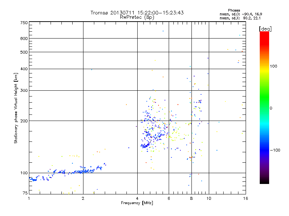Select the 'mean, sd,X: 90.2, 22.1' line
289x216 pixels.
point(240,18)
